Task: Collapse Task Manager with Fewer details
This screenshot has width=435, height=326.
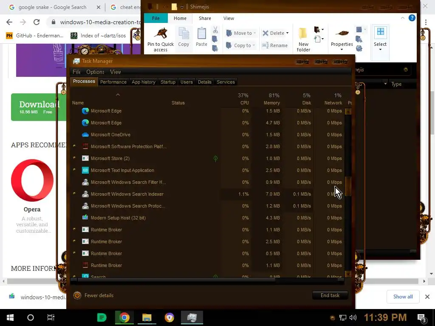Action: (93, 295)
